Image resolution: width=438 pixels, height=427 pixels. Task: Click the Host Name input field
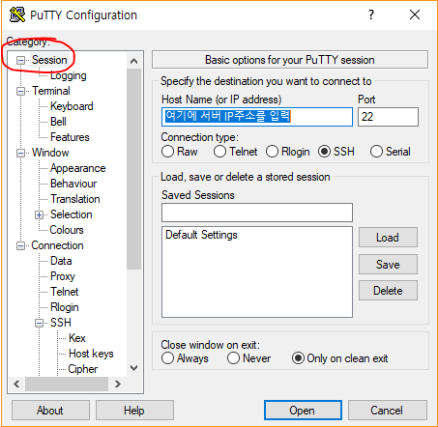(x=257, y=117)
